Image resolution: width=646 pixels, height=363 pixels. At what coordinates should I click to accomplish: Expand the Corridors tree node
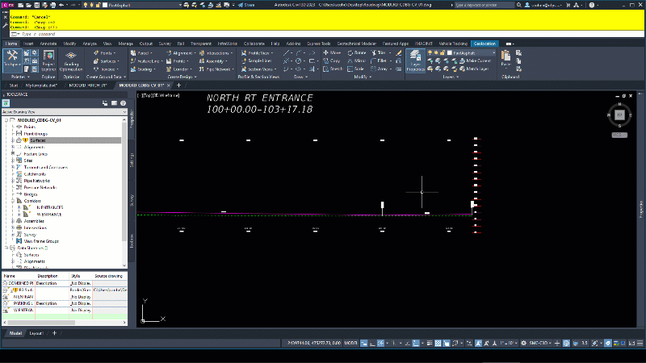tap(11, 200)
